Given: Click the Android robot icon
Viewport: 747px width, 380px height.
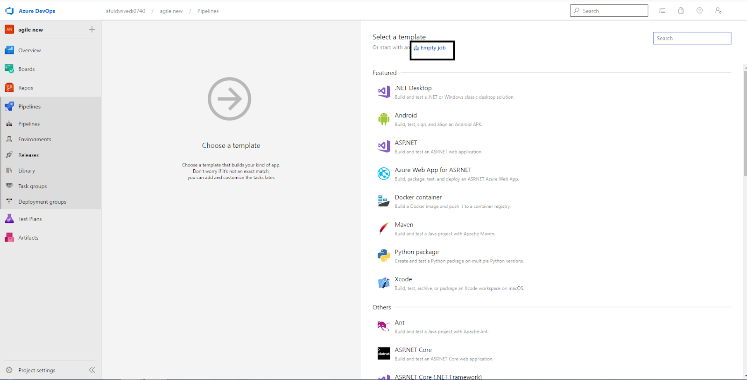Looking at the screenshot, I should [384, 119].
